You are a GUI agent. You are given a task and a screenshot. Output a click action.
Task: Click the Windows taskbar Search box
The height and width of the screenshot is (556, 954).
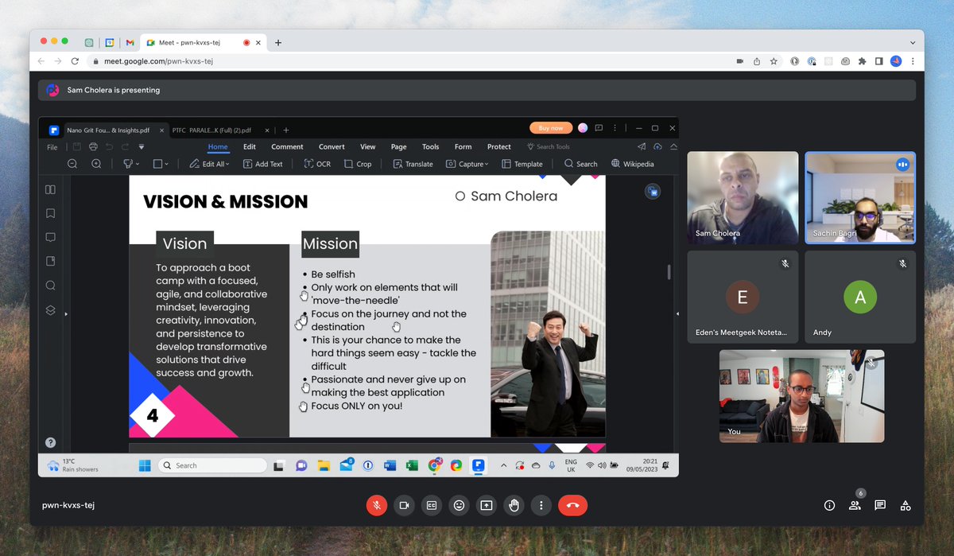[212, 465]
